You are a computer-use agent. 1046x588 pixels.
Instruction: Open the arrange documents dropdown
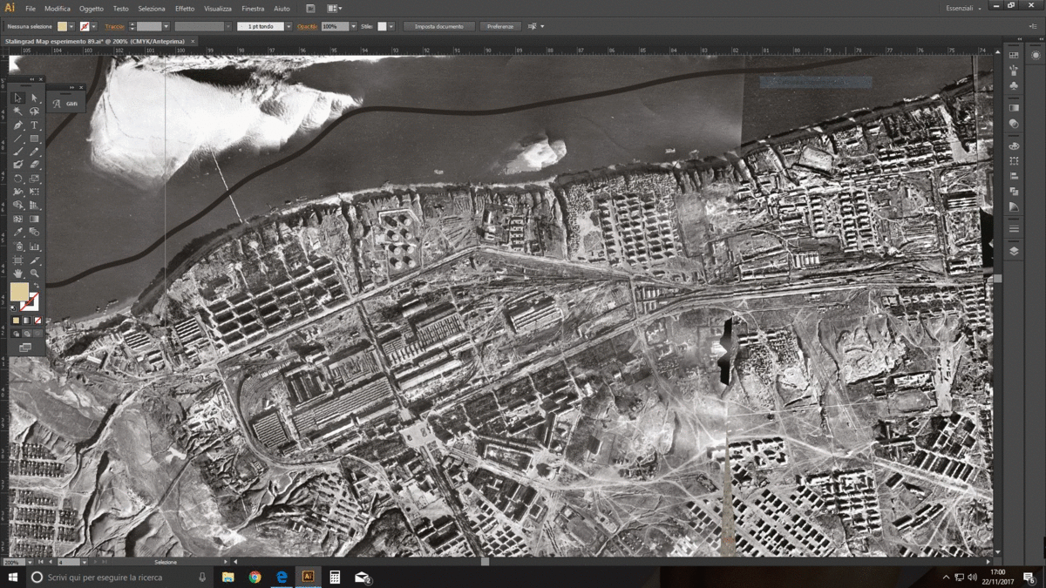point(335,8)
